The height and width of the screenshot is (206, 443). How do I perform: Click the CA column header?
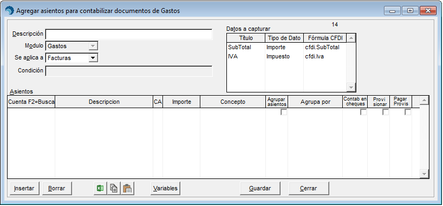158,102
